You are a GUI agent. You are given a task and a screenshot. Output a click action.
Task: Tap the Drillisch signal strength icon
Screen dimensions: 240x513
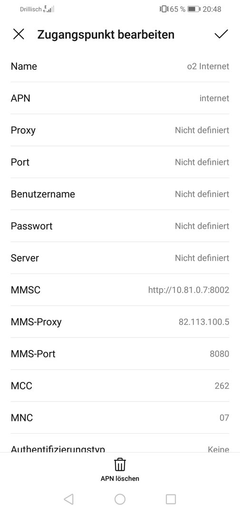coord(48,9)
